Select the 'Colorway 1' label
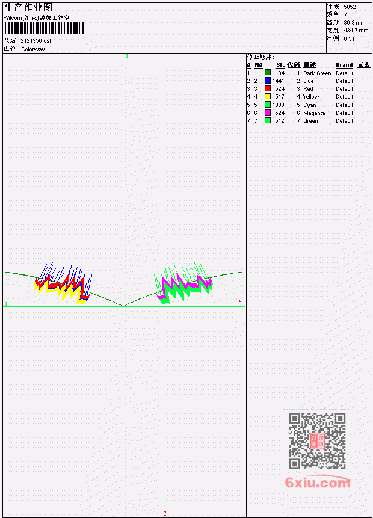Screen dimensions: 373x518 click(x=35, y=49)
